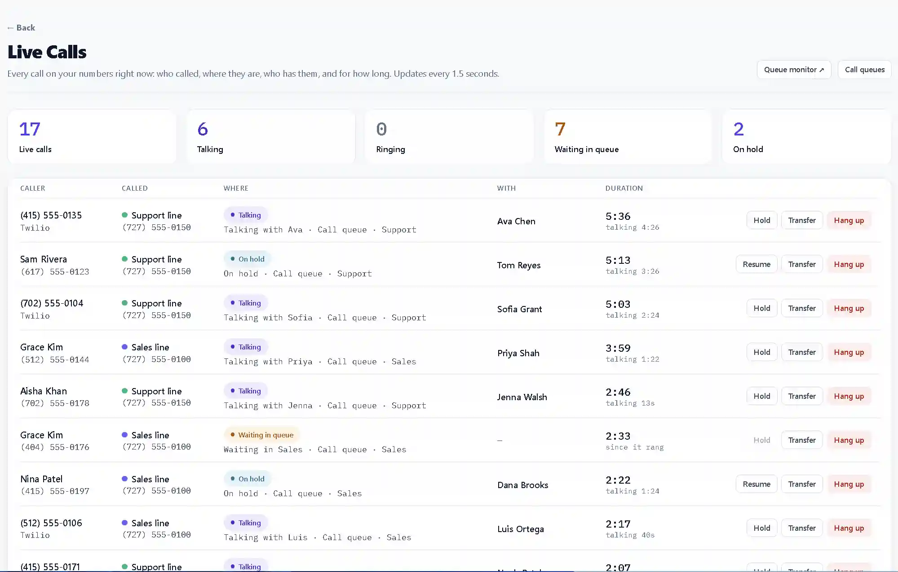Click caller name Sam Rivera
Screen dimensions: 898x572
point(44,259)
